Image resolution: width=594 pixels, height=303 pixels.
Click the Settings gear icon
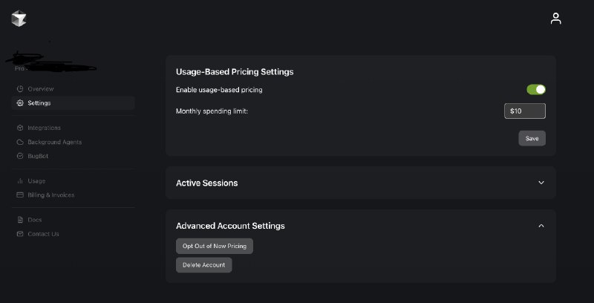[x=20, y=103]
